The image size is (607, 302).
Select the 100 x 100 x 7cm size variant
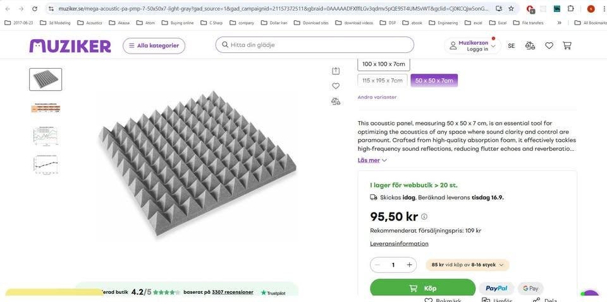pyautogui.click(x=384, y=64)
